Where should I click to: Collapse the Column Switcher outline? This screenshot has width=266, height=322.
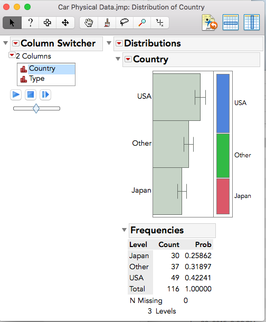click(x=5, y=43)
